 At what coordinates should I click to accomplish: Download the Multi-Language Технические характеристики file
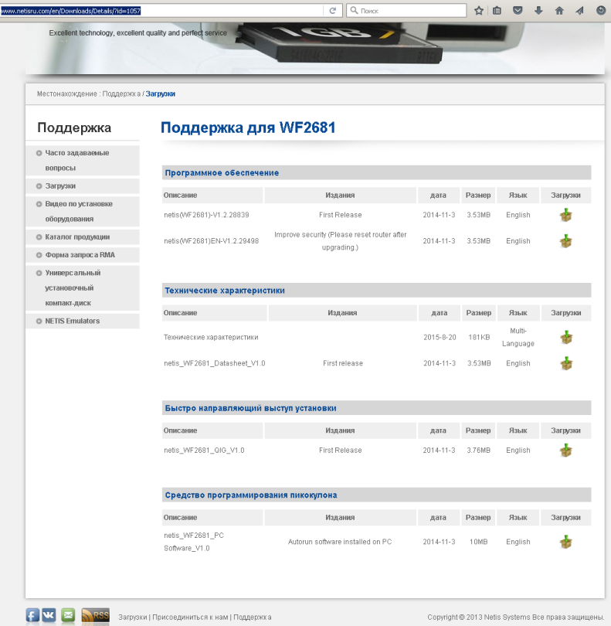coord(566,338)
